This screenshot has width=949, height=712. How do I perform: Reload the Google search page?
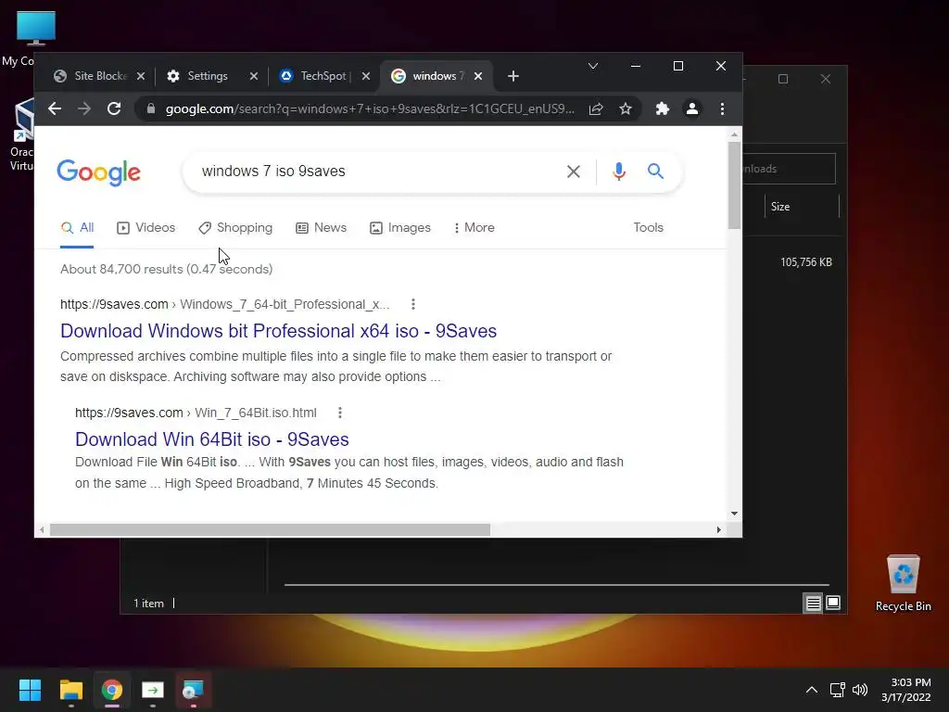(x=114, y=109)
